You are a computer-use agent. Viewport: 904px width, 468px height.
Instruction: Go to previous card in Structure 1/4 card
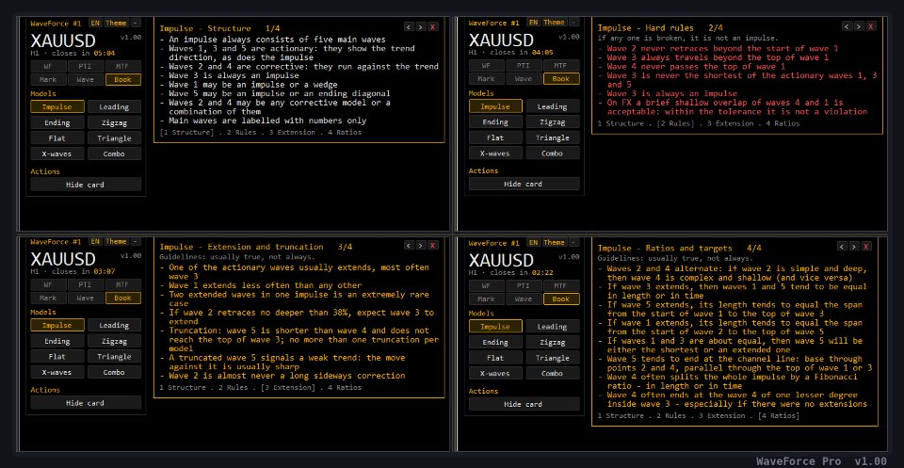click(x=409, y=26)
